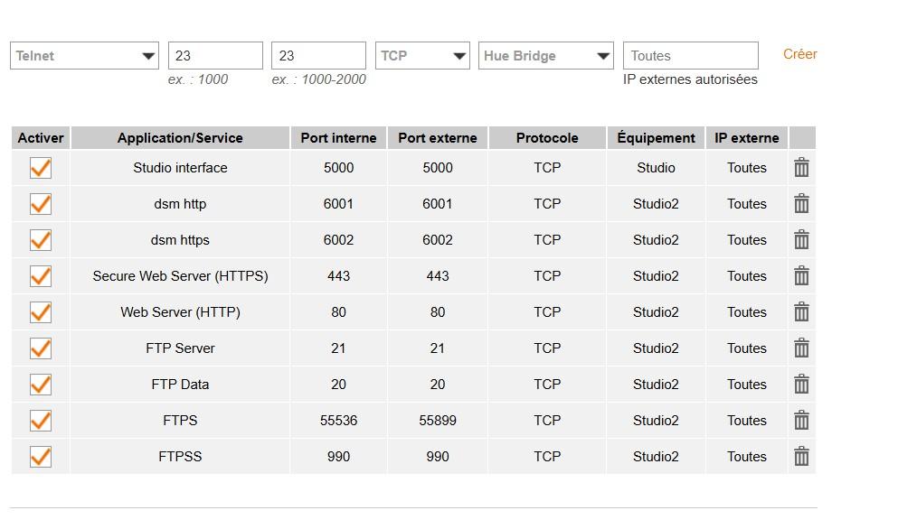Remove the FTP Data rule
The height and width of the screenshot is (529, 898).
[x=801, y=385]
